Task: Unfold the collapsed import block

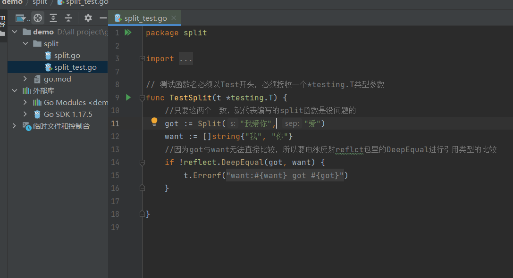Action: tap(185, 59)
